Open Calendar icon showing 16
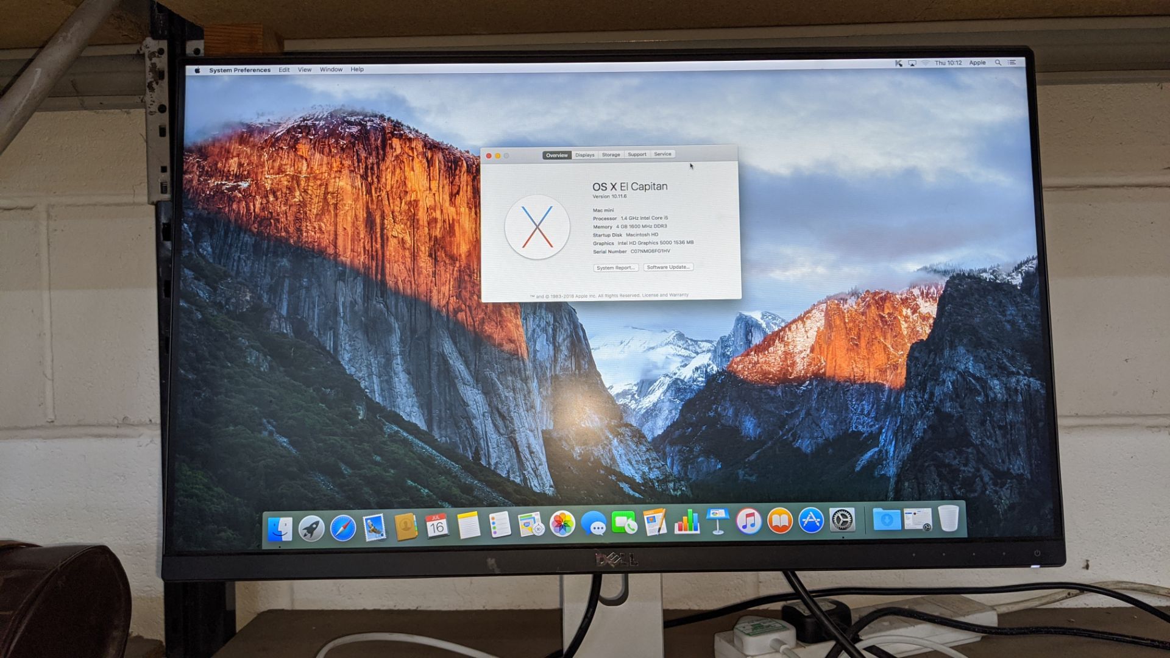1170x658 pixels. (x=436, y=526)
